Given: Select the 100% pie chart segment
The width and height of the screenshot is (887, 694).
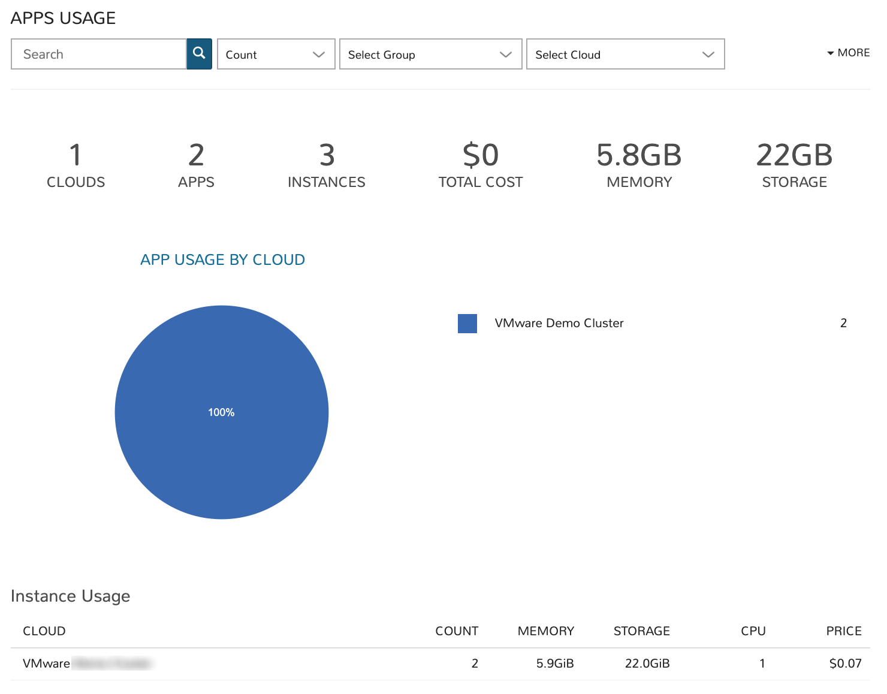Looking at the screenshot, I should pos(221,412).
